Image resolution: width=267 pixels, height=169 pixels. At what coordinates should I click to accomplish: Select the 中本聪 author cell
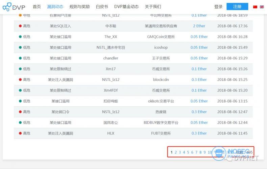pos(111,26)
